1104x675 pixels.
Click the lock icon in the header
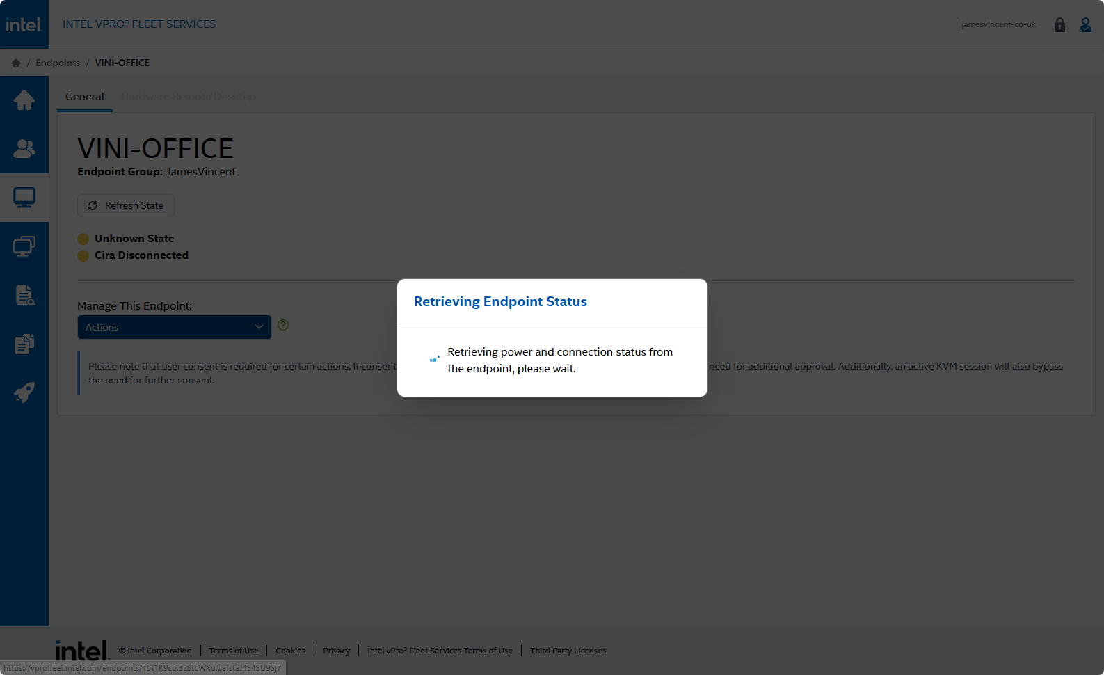click(1059, 25)
